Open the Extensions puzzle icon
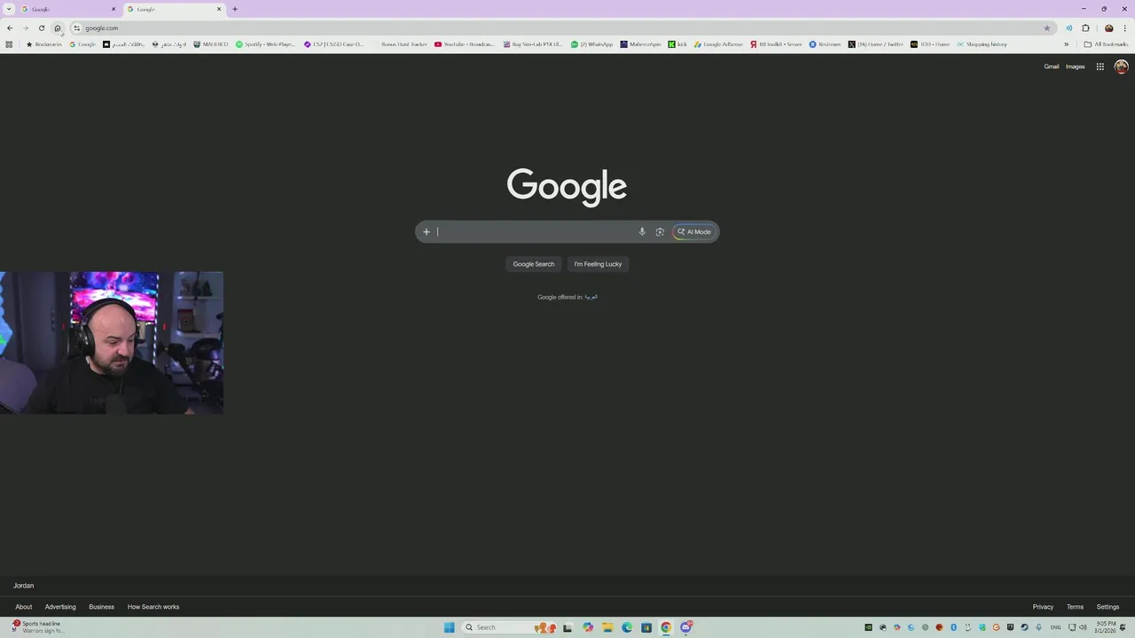 [1085, 28]
